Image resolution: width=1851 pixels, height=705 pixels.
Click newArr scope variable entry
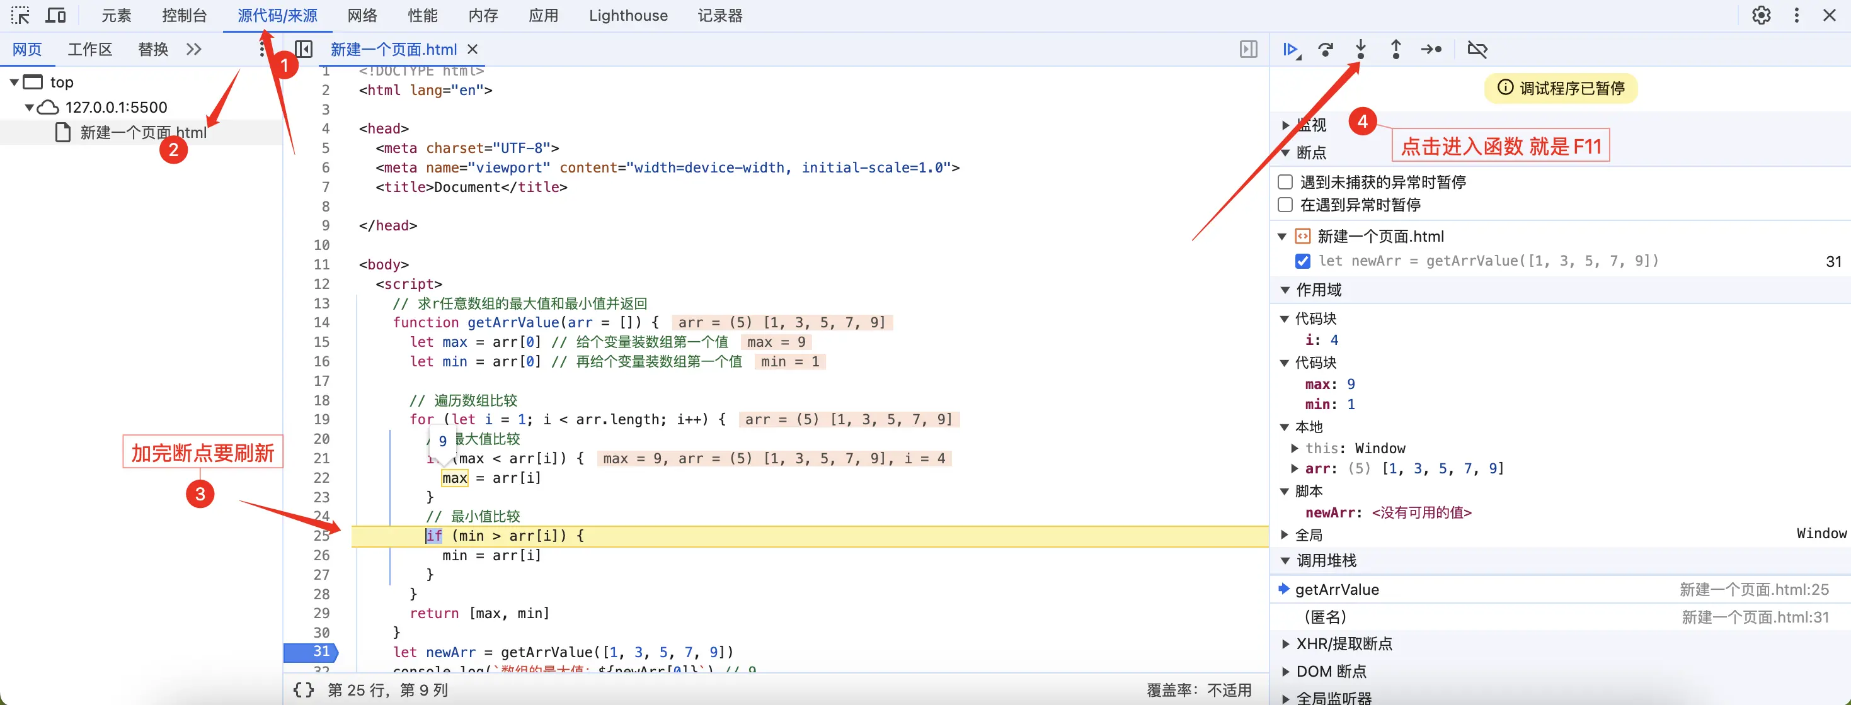pyautogui.click(x=1387, y=512)
